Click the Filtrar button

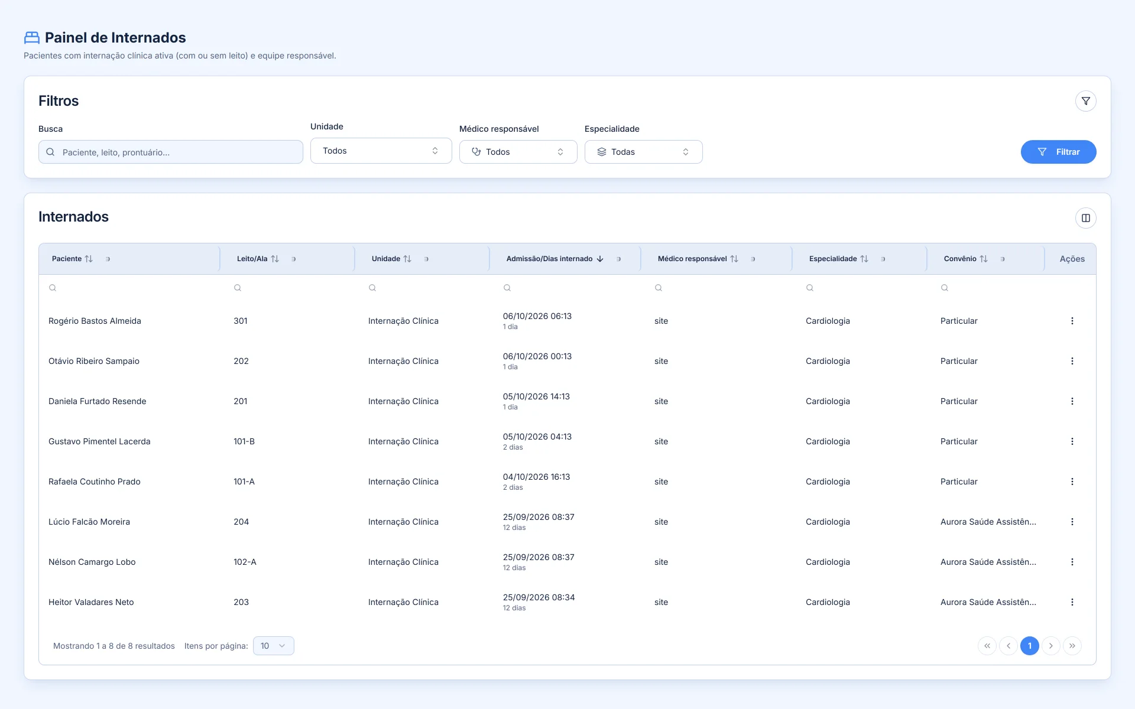tap(1058, 152)
